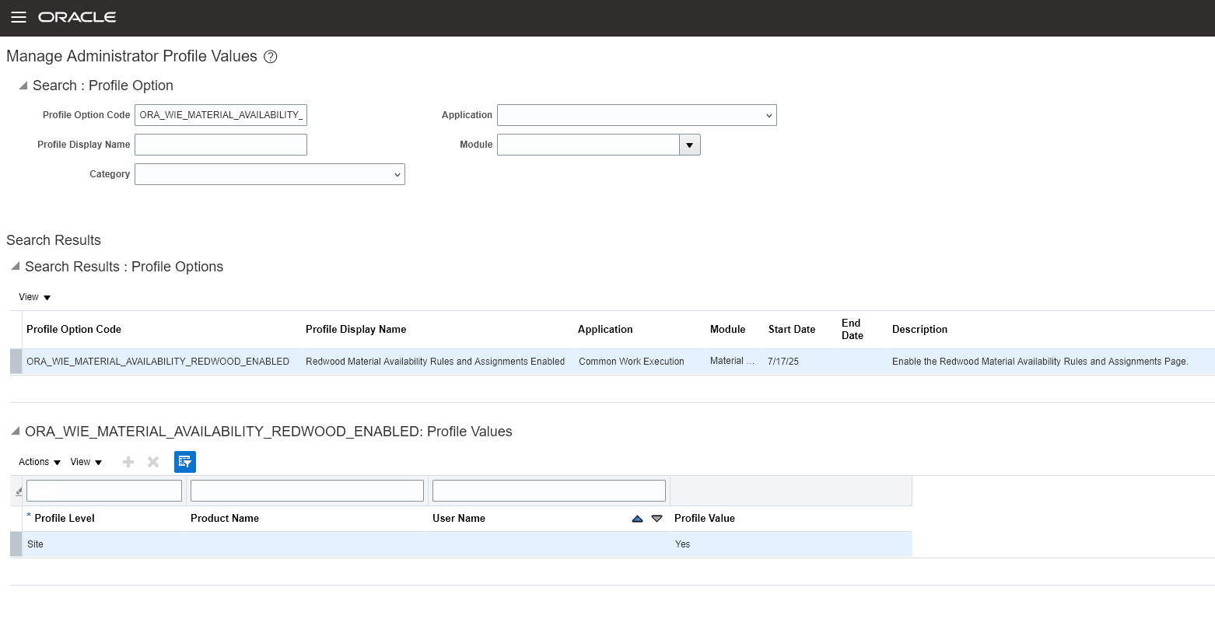This screenshot has width=1215, height=619.
Task: Open the View menu in Search Results
Action: point(33,297)
